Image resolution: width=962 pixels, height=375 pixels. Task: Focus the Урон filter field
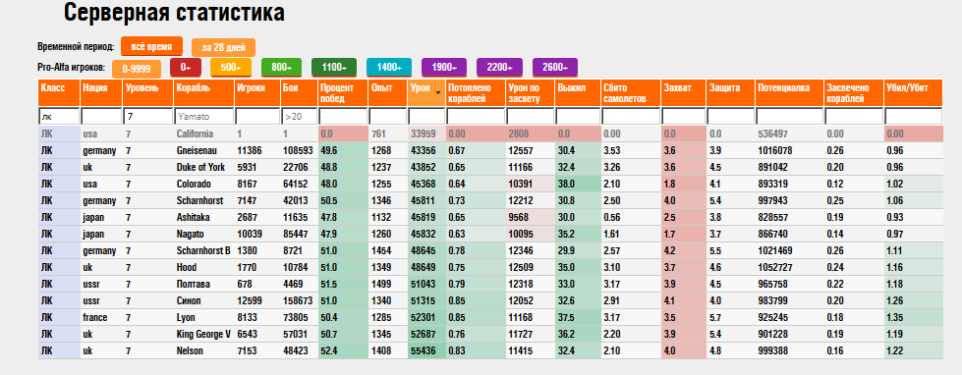click(x=426, y=116)
